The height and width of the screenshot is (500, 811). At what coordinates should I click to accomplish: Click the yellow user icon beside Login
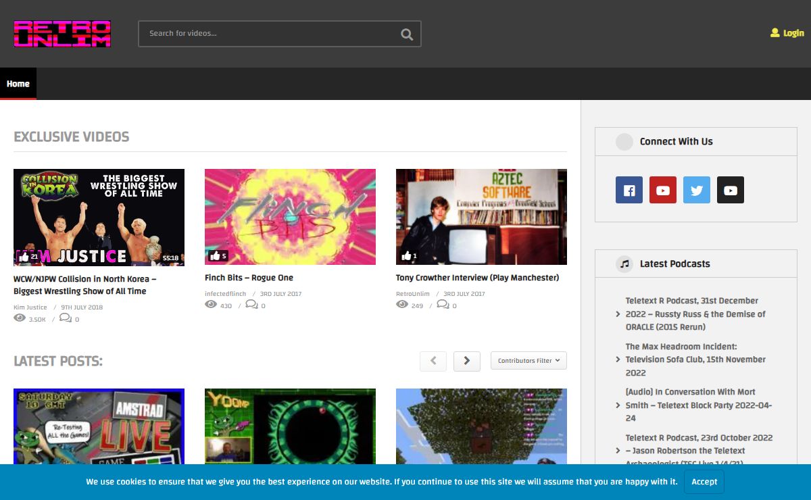(775, 33)
